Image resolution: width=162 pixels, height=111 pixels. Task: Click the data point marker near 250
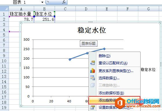point(104,49)
